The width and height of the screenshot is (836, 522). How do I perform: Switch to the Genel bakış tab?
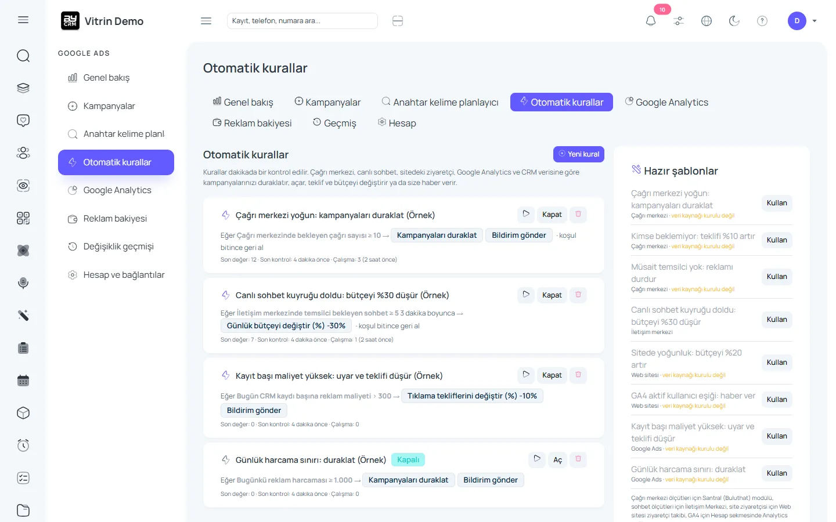243,102
